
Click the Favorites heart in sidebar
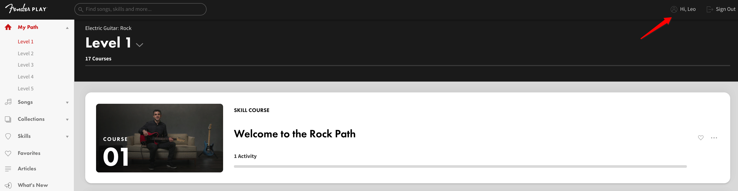coord(8,153)
